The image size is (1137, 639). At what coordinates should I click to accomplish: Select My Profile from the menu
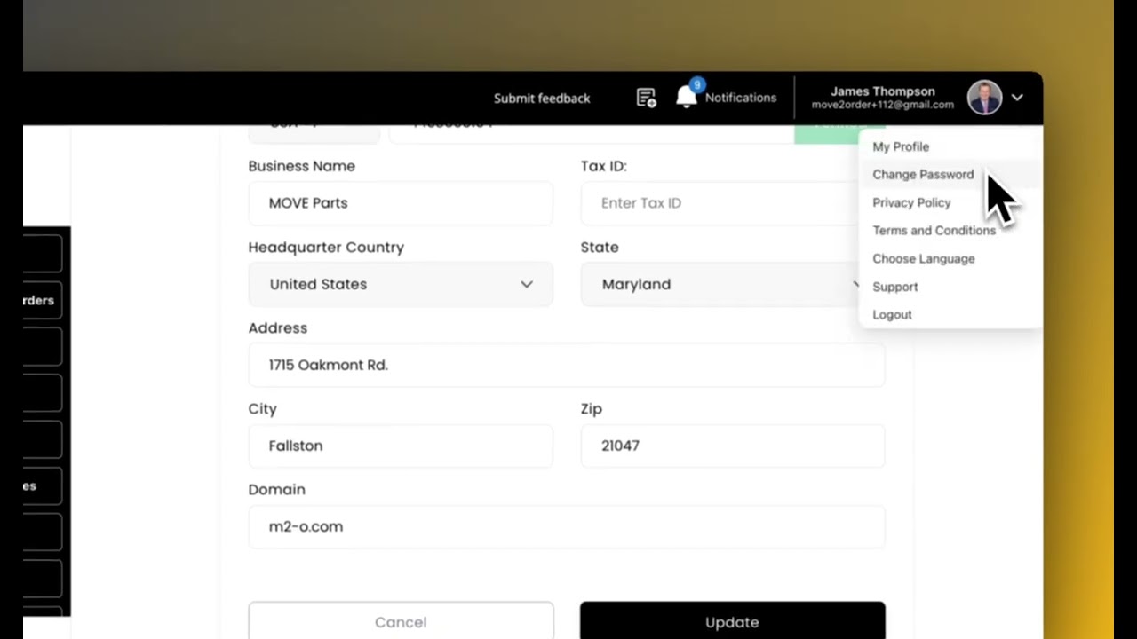pos(901,146)
